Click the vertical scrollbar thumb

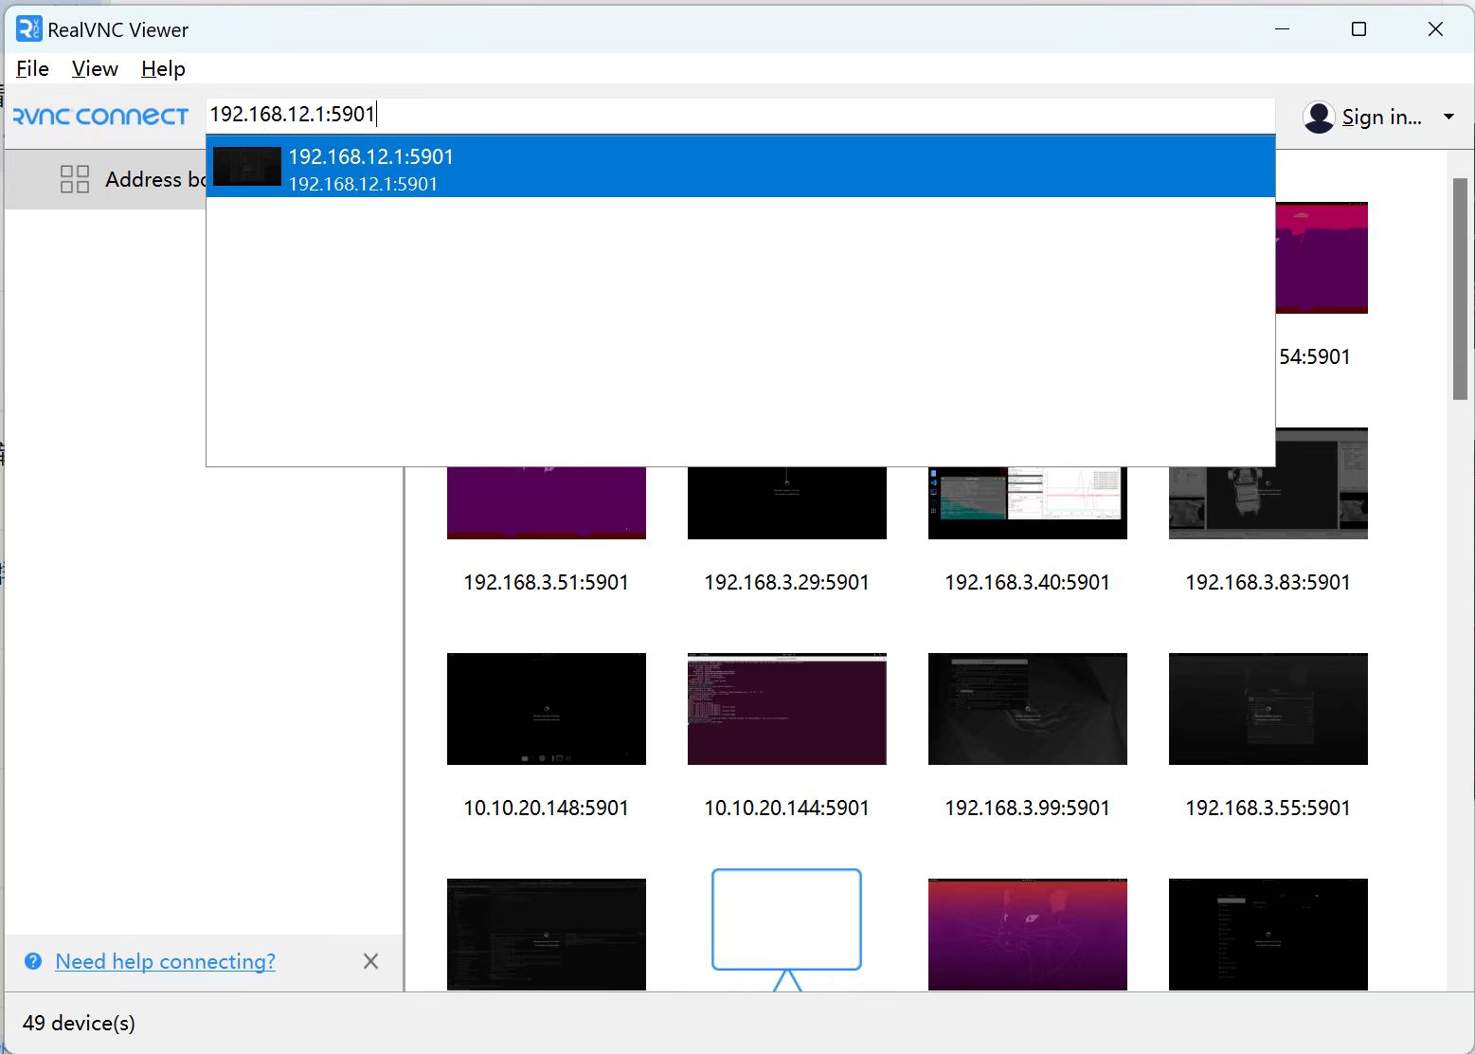pos(1460,289)
